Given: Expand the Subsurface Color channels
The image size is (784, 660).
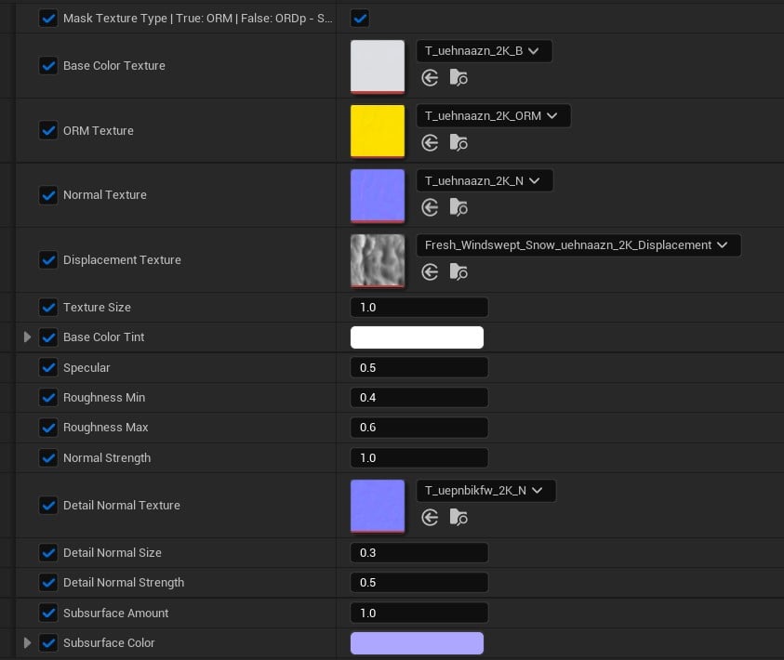Looking at the screenshot, I should click(28, 643).
